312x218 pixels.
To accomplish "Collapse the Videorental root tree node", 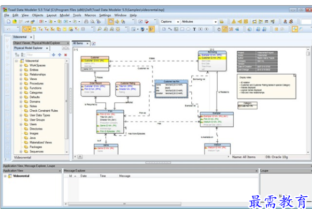I will point(16,61).
